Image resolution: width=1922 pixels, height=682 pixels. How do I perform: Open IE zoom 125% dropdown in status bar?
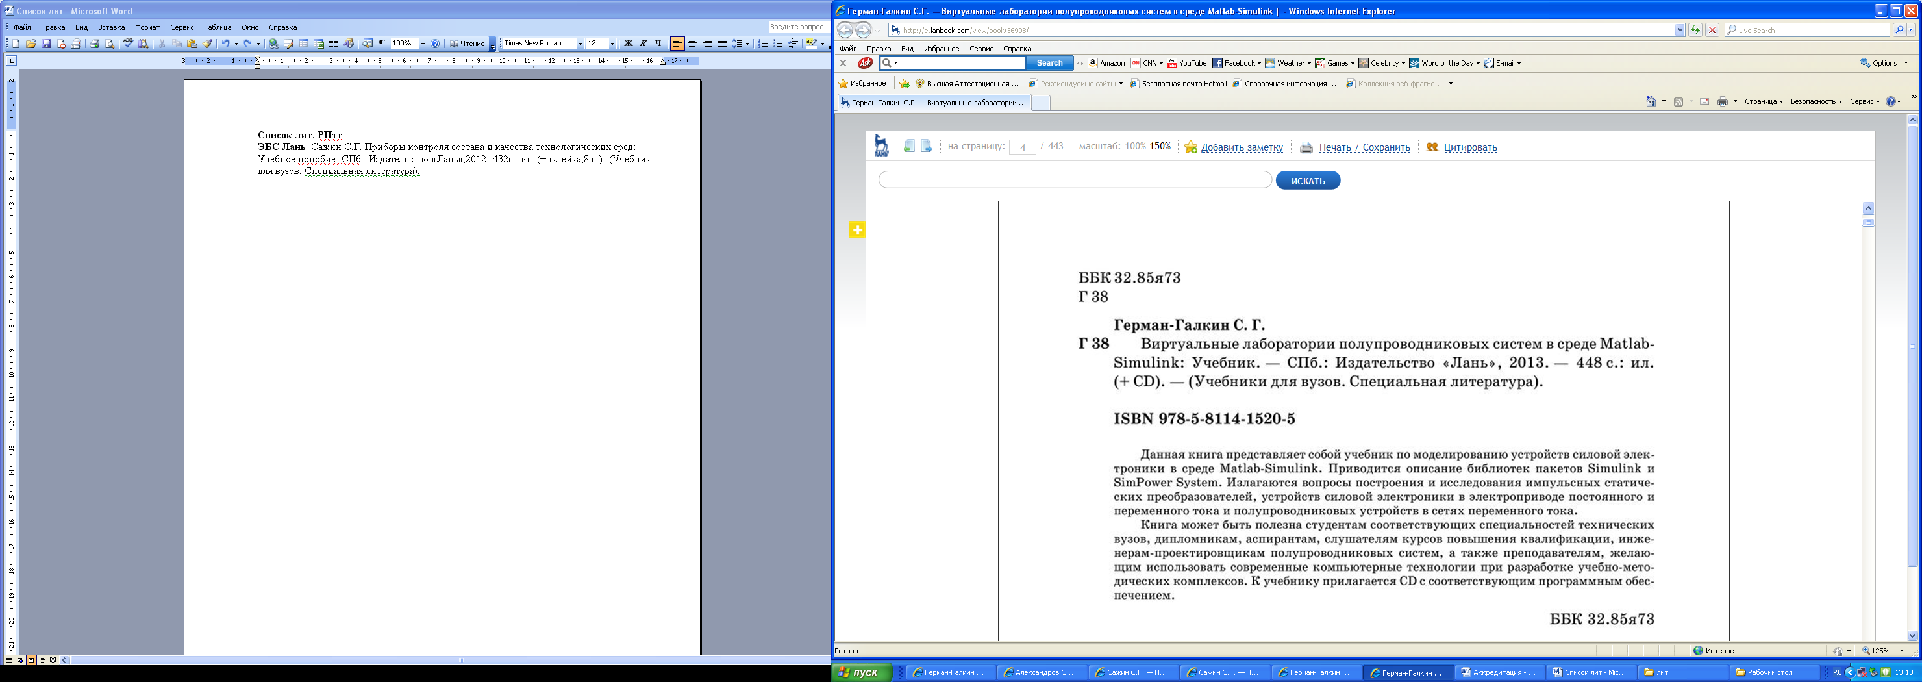coord(1902,651)
